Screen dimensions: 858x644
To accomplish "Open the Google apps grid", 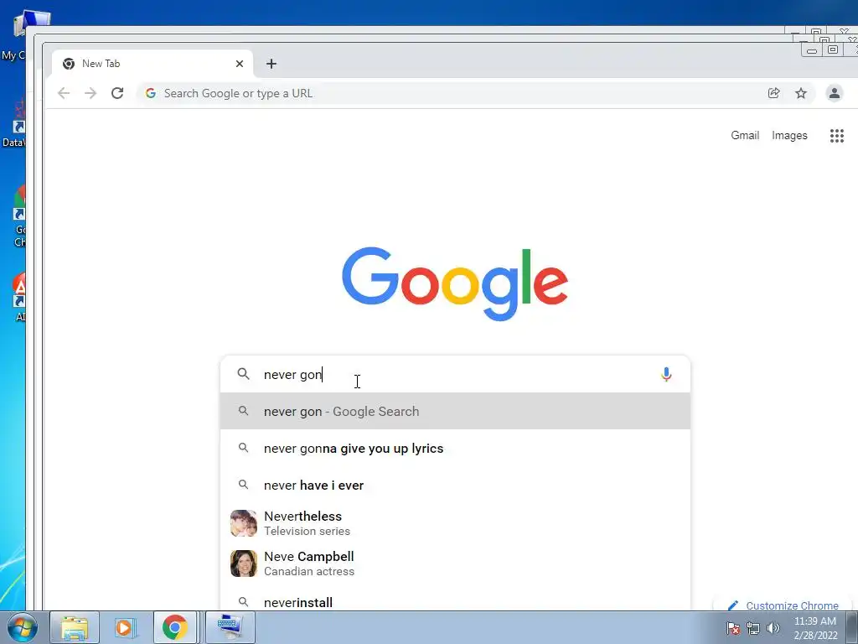I will click(x=837, y=136).
